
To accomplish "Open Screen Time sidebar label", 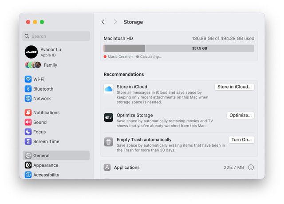I will tap(46, 141).
